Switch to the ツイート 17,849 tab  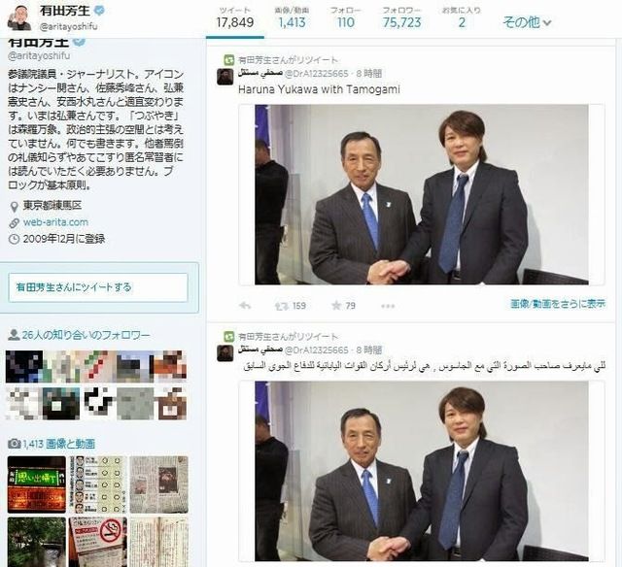235,18
